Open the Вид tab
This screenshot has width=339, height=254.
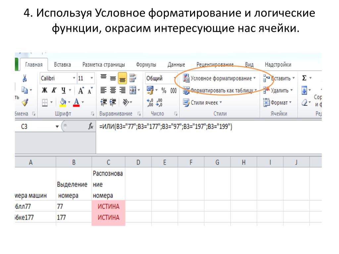(249, 64)
